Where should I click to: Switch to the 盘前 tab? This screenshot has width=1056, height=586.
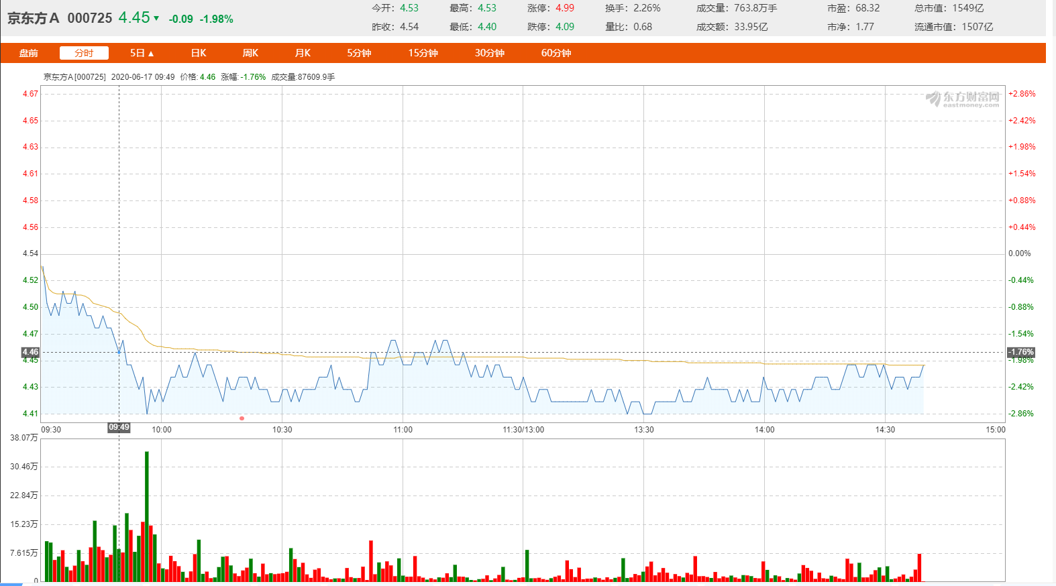(28, 53)
